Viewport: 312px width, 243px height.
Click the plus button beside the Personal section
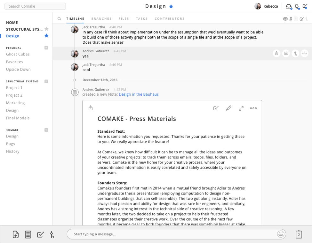(x=46, y=48)
